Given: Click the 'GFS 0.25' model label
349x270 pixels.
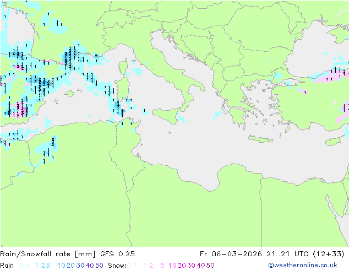Looking at the screenshot, I should pos(117,254).
